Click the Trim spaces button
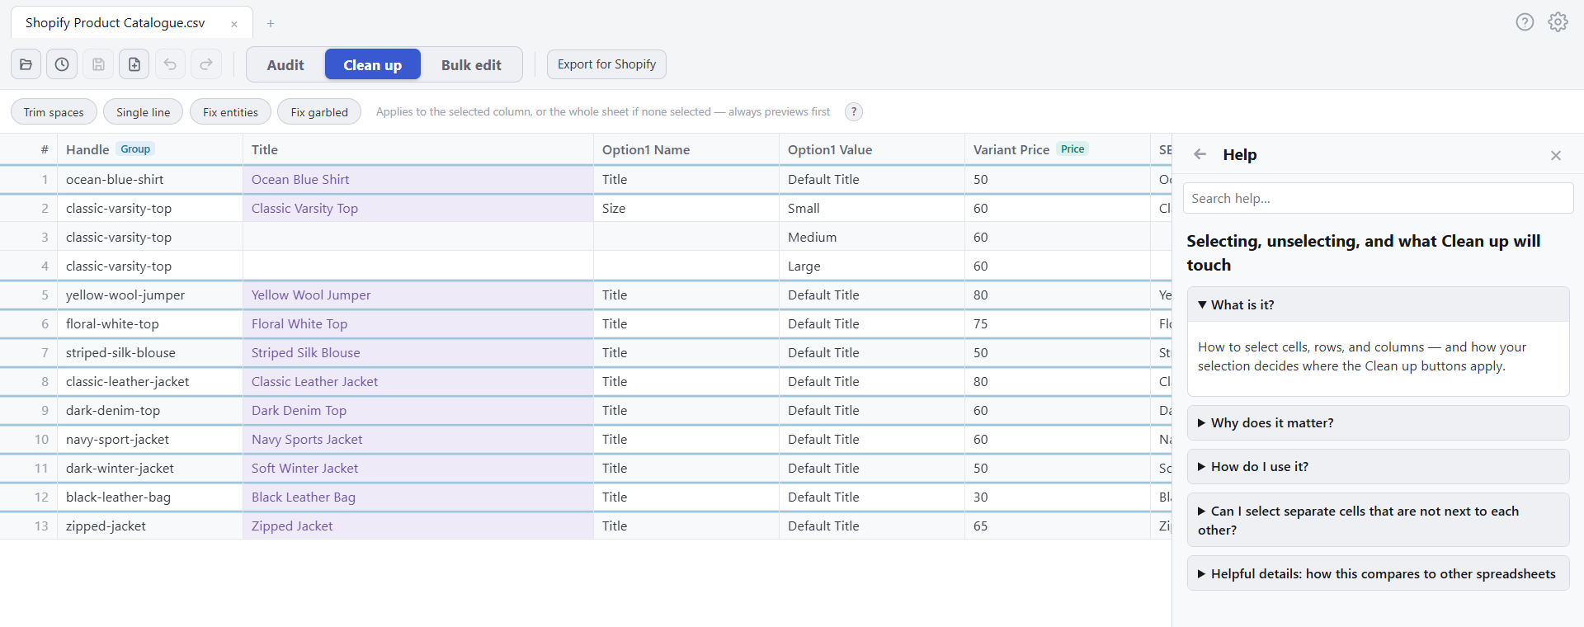 (x=54, y=112)
